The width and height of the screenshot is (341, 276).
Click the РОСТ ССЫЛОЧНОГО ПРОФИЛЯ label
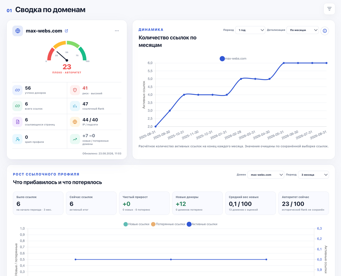pyautogui.click(x=46, y=174)
